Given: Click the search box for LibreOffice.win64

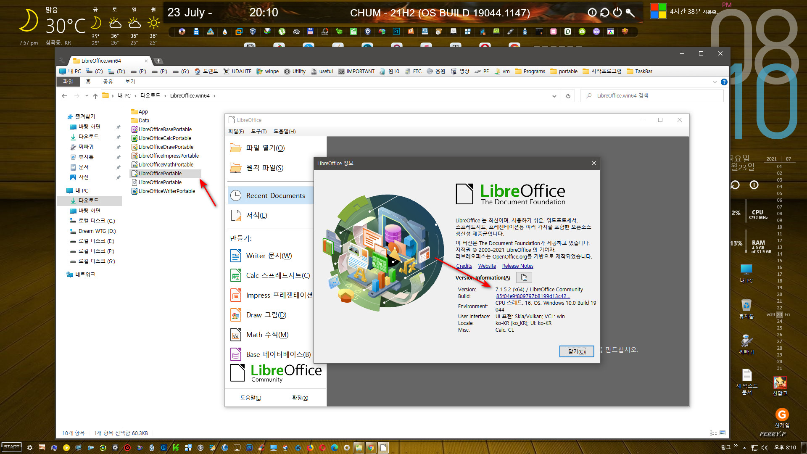Looking at the screenshot, I should coord(651,96).
